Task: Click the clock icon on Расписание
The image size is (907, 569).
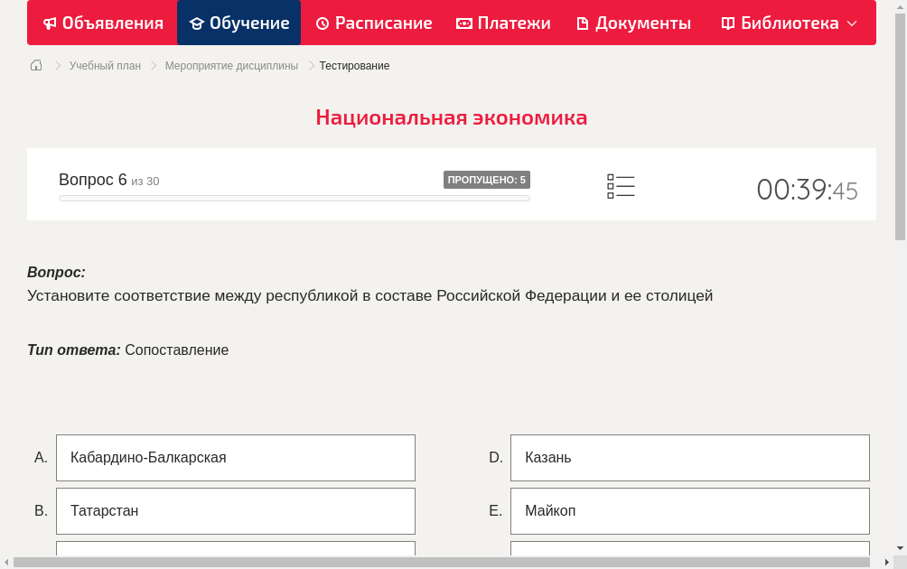Action: click(321, 23)
